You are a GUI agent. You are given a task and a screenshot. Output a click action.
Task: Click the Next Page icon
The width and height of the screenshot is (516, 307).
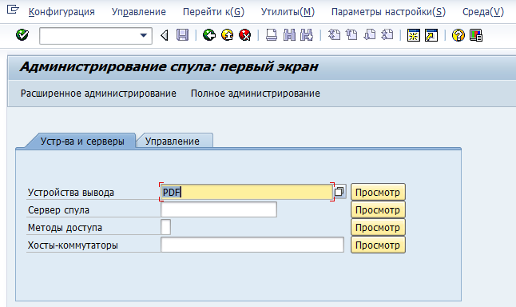point(369,35)
